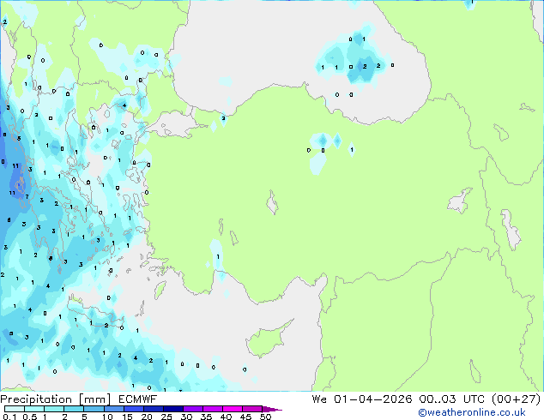The image size is (544, 420).
Task: Click the '50' legend value
Action: (x=266, y=417)
